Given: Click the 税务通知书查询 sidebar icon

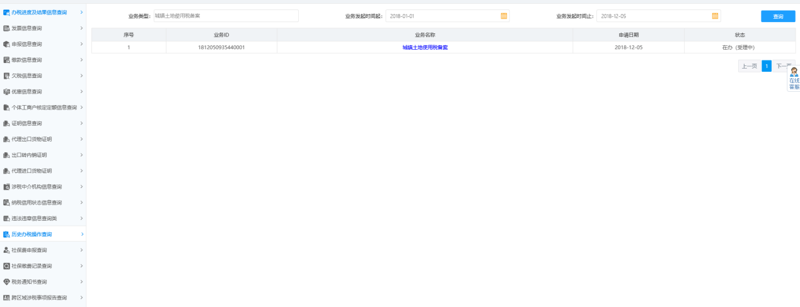Looking at the screenshot, I should point(6,282).
